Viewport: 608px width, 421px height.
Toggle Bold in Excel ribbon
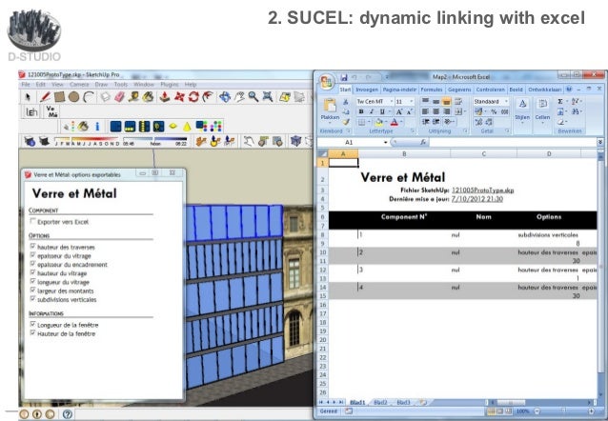pyautogui.click(x=361, y=111)
